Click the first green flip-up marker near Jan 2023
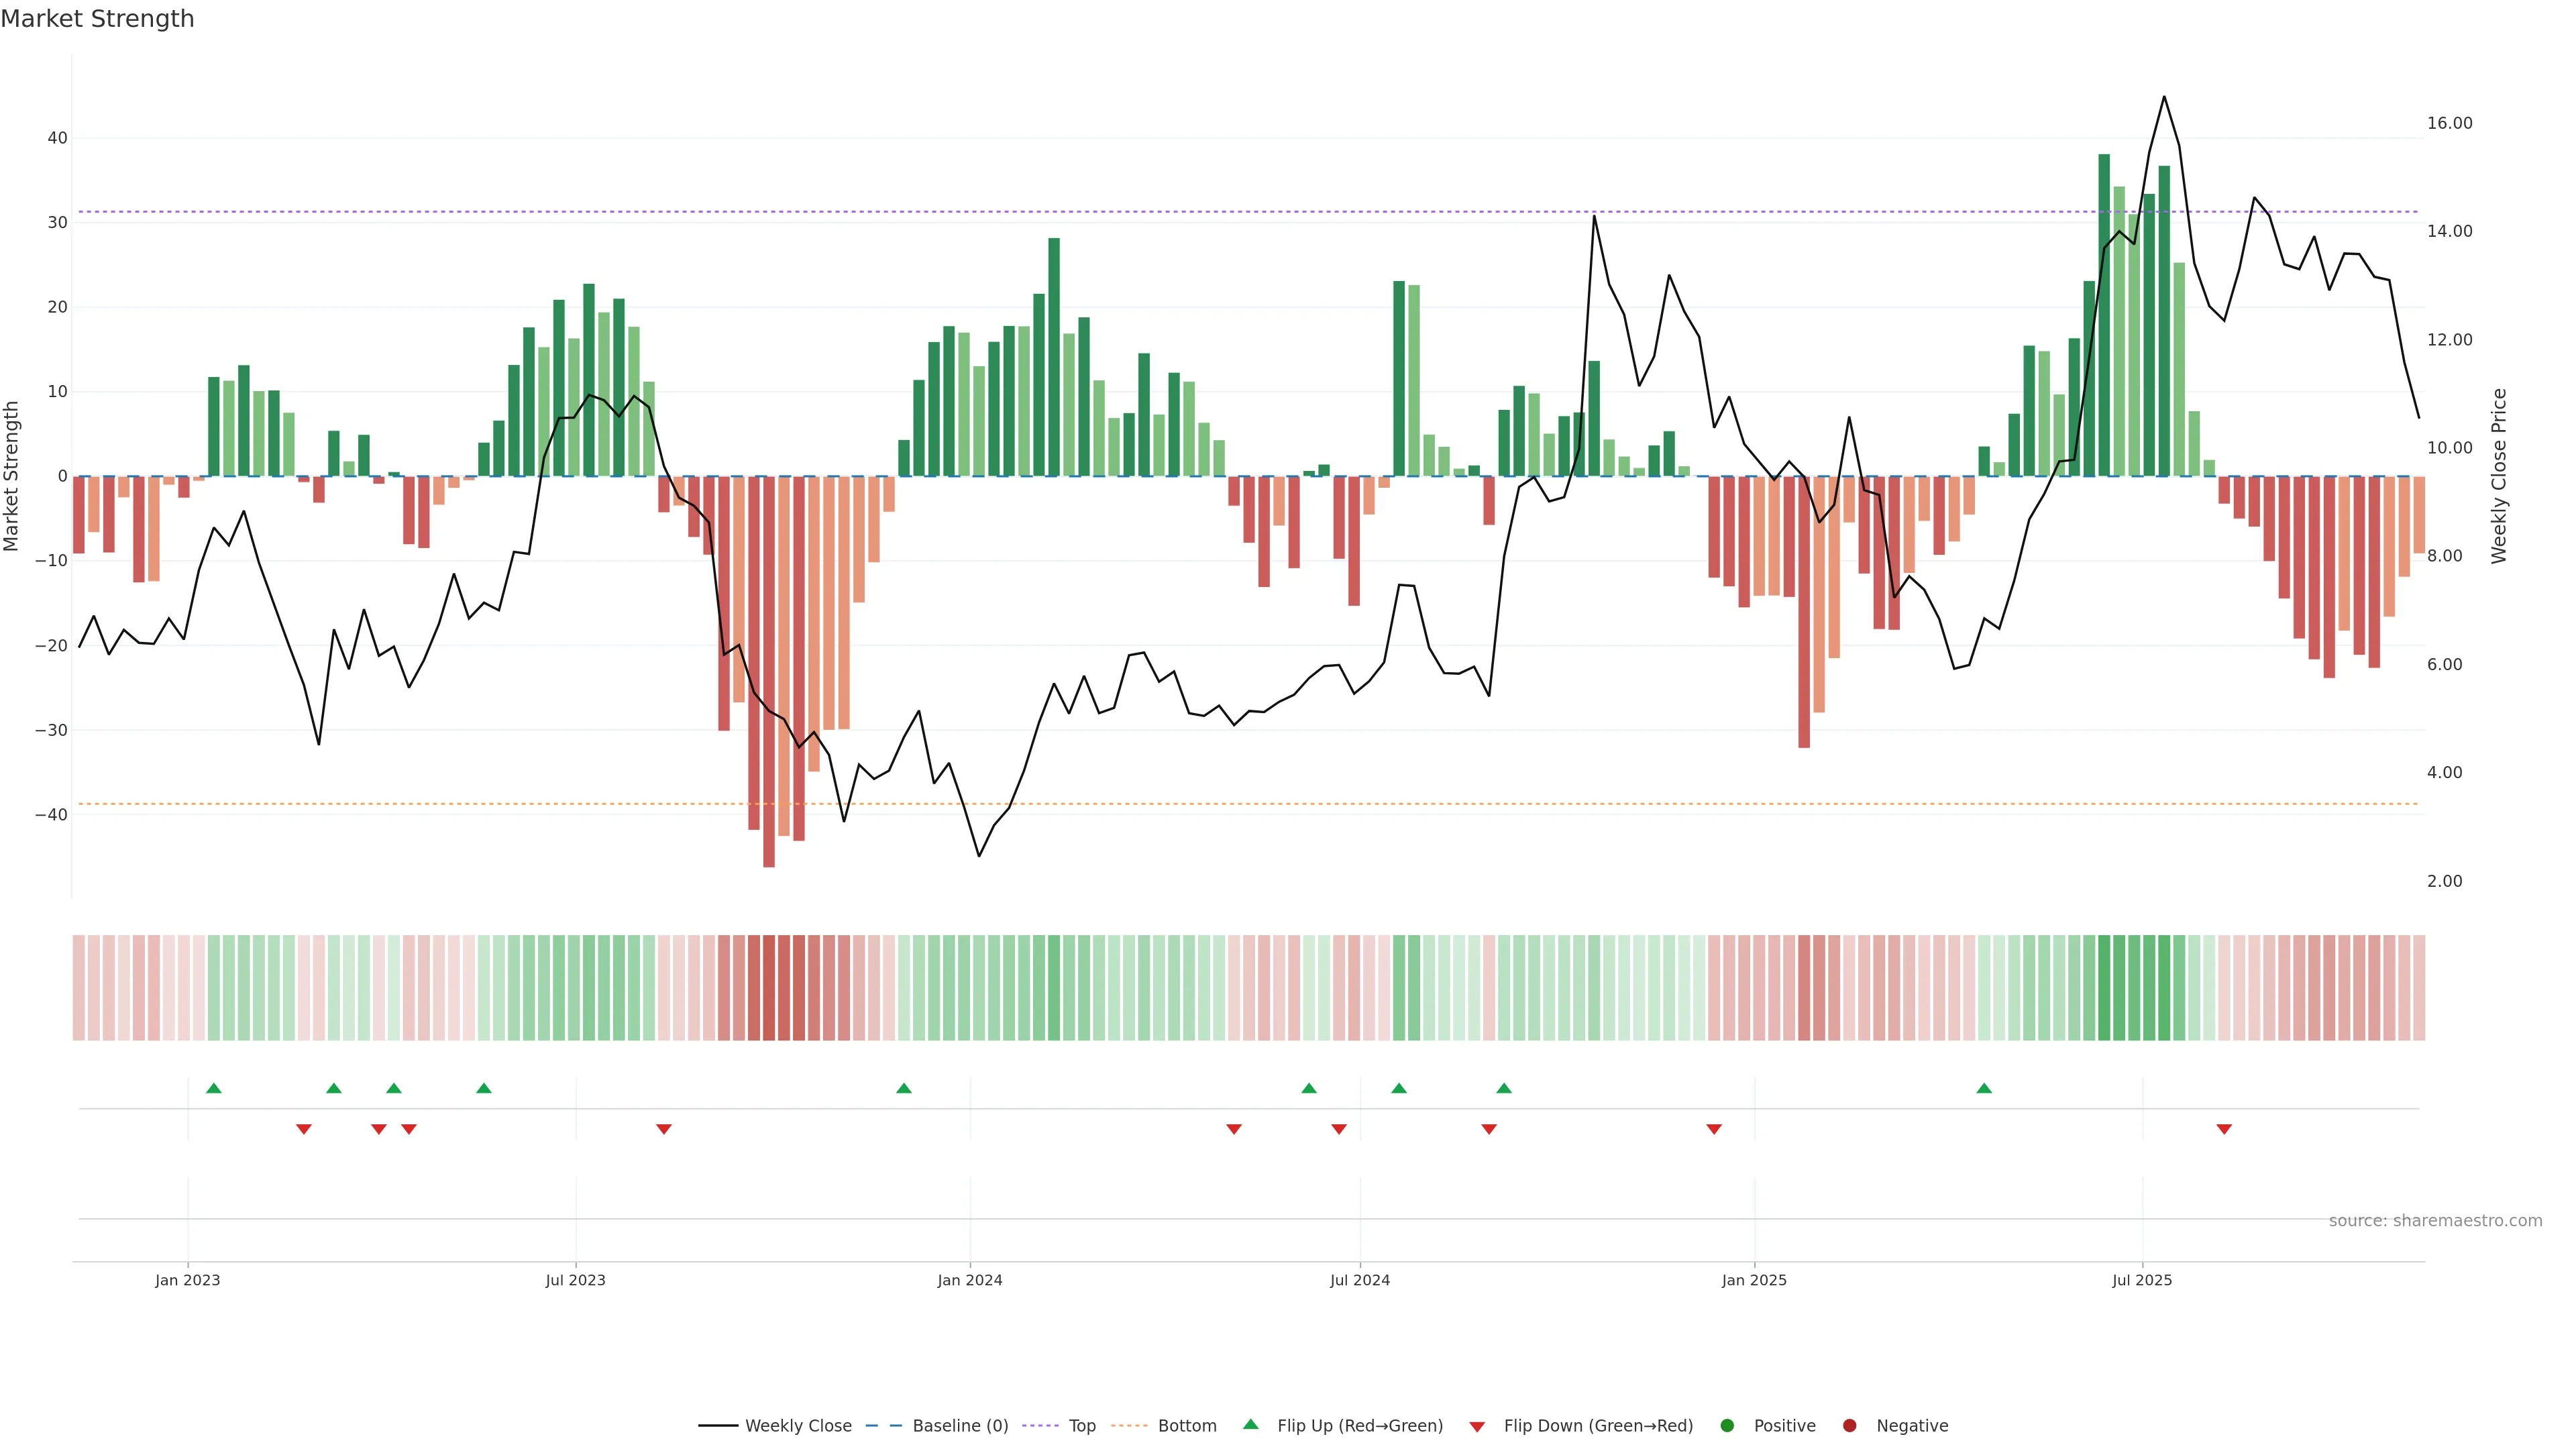 coord(213,1088)
